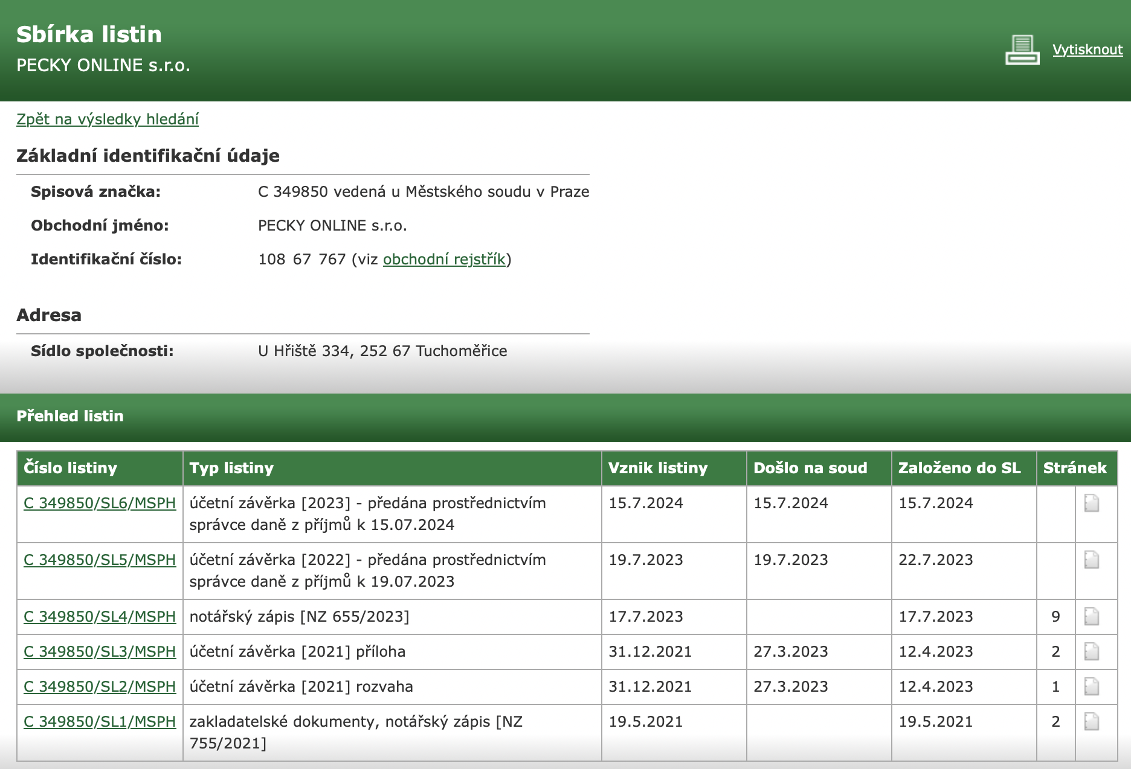Click the Číslo listiny column header
The width and height of the screenshot is (1131, 769).
[100, 468]
